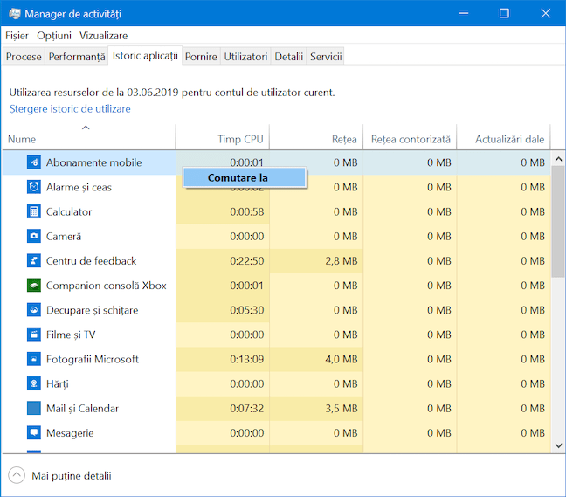Image resolution: width=566 pixels, height=497 pixels.
Task: Select the Mail și Calendar row
Action: 276,408
